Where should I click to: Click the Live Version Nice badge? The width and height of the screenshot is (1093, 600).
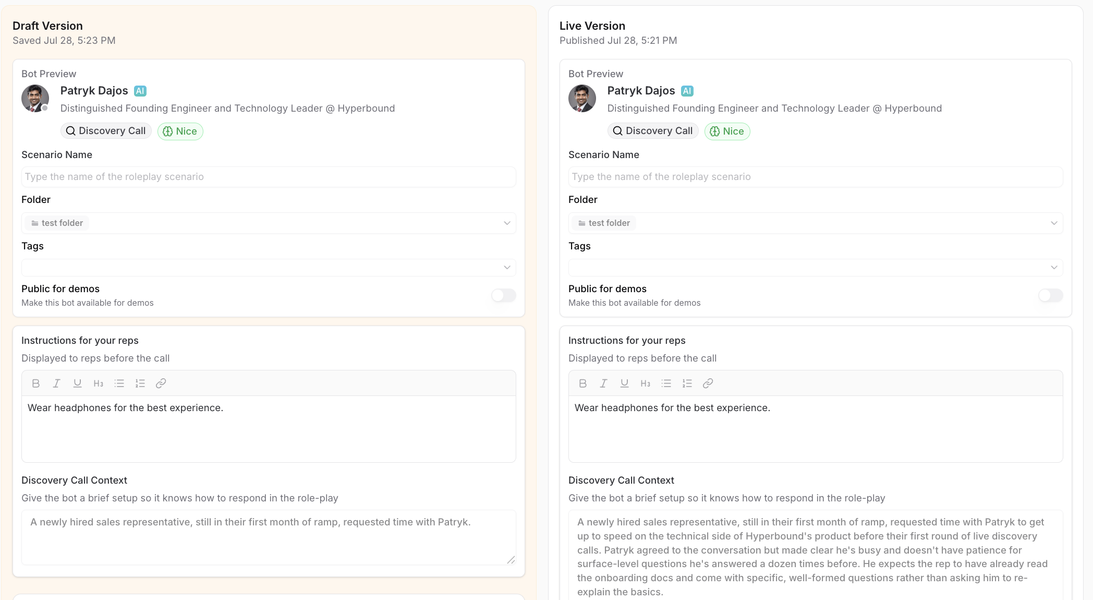727,131
